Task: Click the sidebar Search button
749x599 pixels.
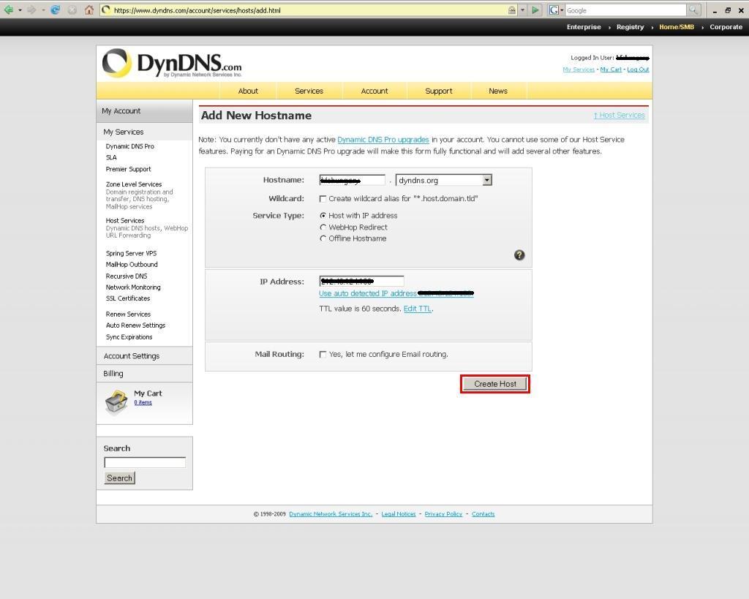Action: point(119,478)
